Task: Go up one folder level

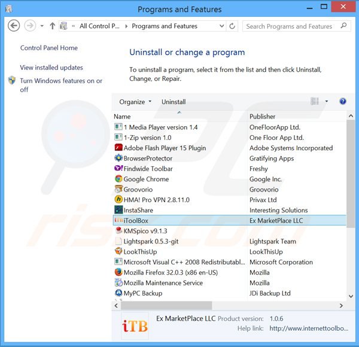Action: pyautogui.click(x=53, y=26)
